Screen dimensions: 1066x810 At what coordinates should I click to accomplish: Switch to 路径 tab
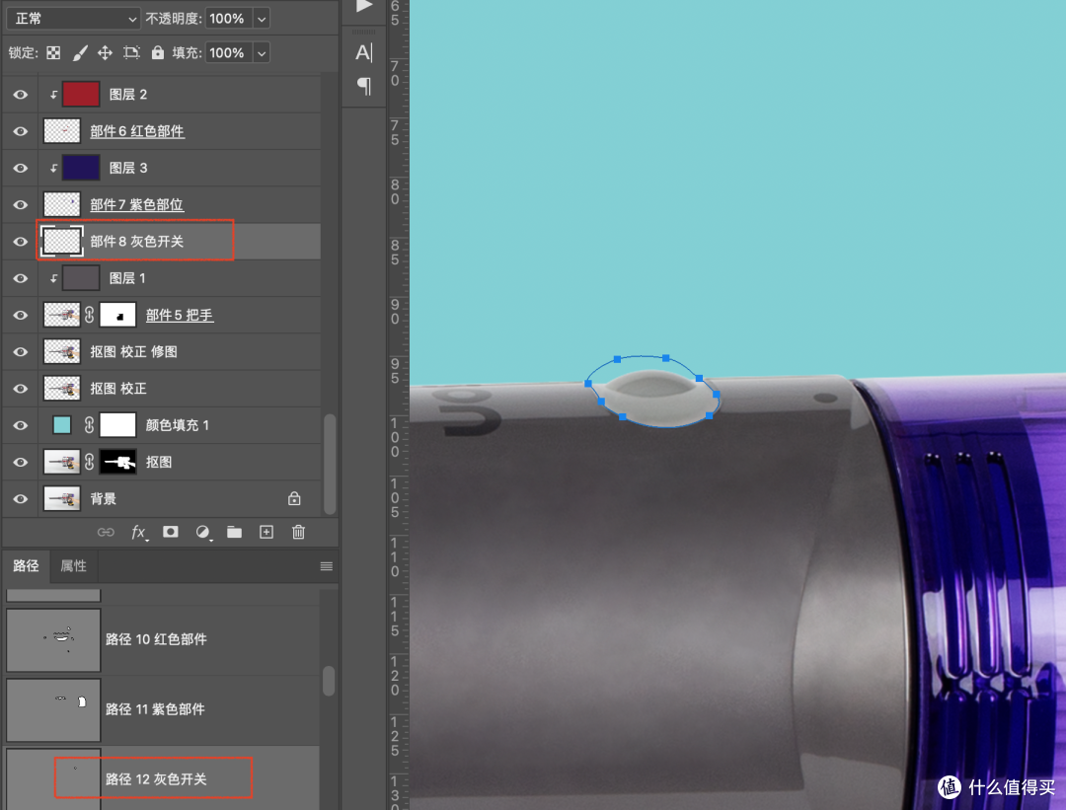[x=26, y=566]
